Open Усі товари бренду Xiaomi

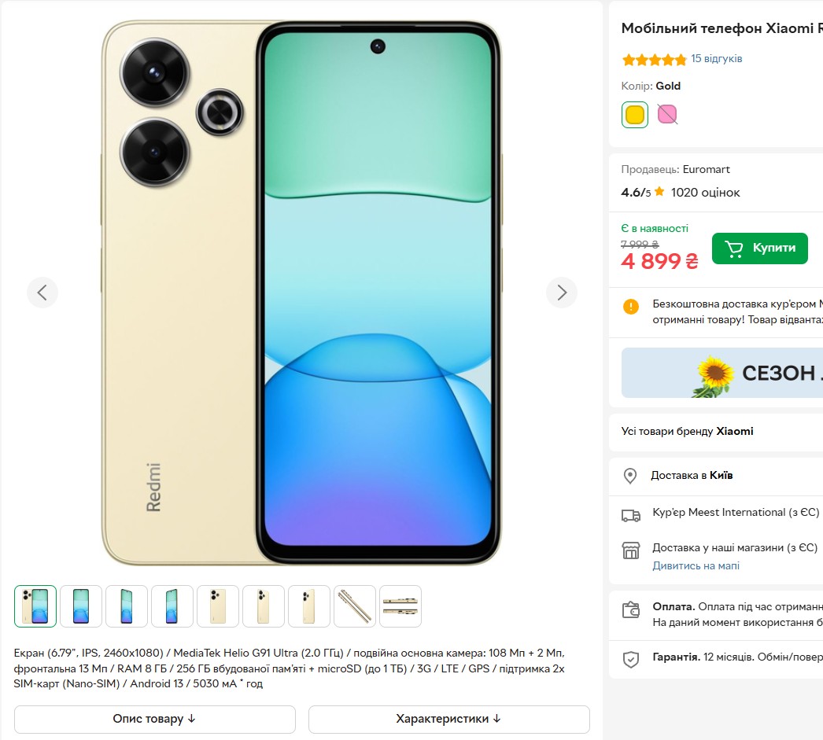tap(688, 431)
